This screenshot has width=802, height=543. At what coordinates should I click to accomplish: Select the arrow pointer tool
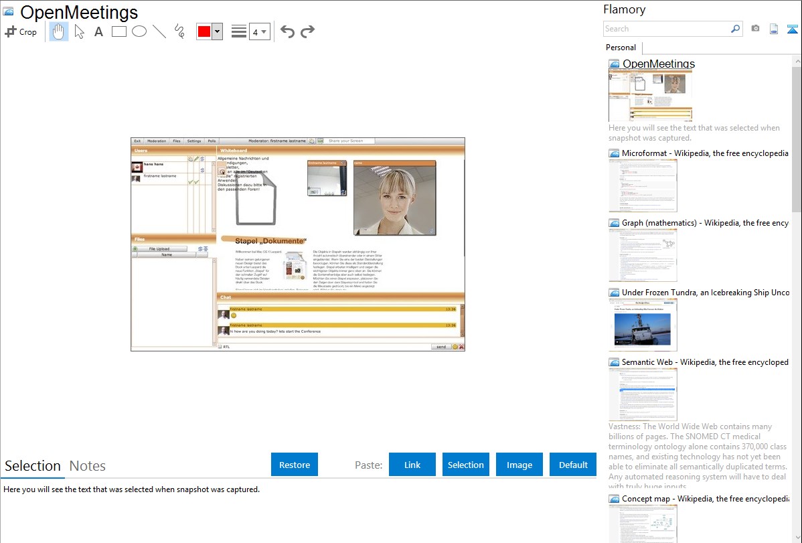(79, 31)
